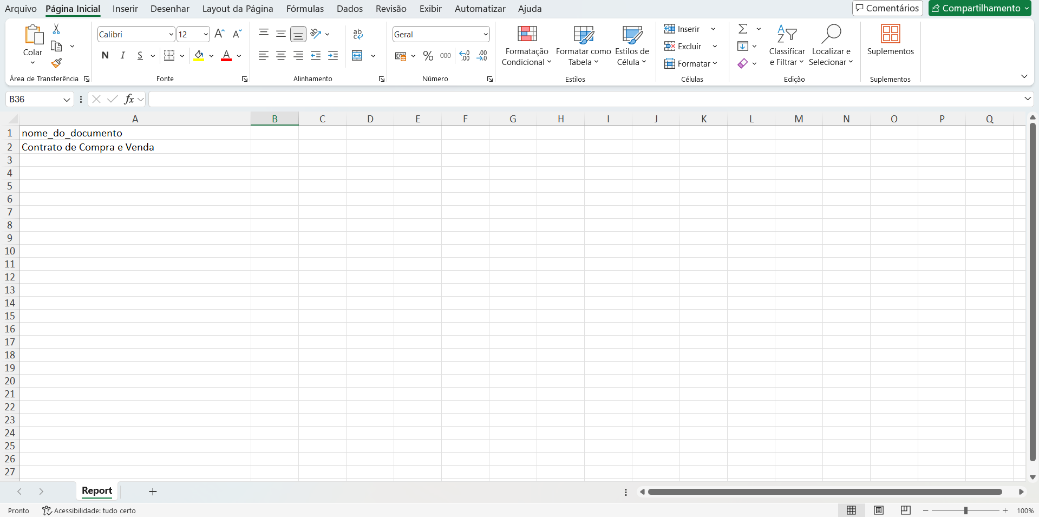The image size is (1039, 517).
Task: Decrease font size with the smaller A icon
Action: click(x=237, y=34)
